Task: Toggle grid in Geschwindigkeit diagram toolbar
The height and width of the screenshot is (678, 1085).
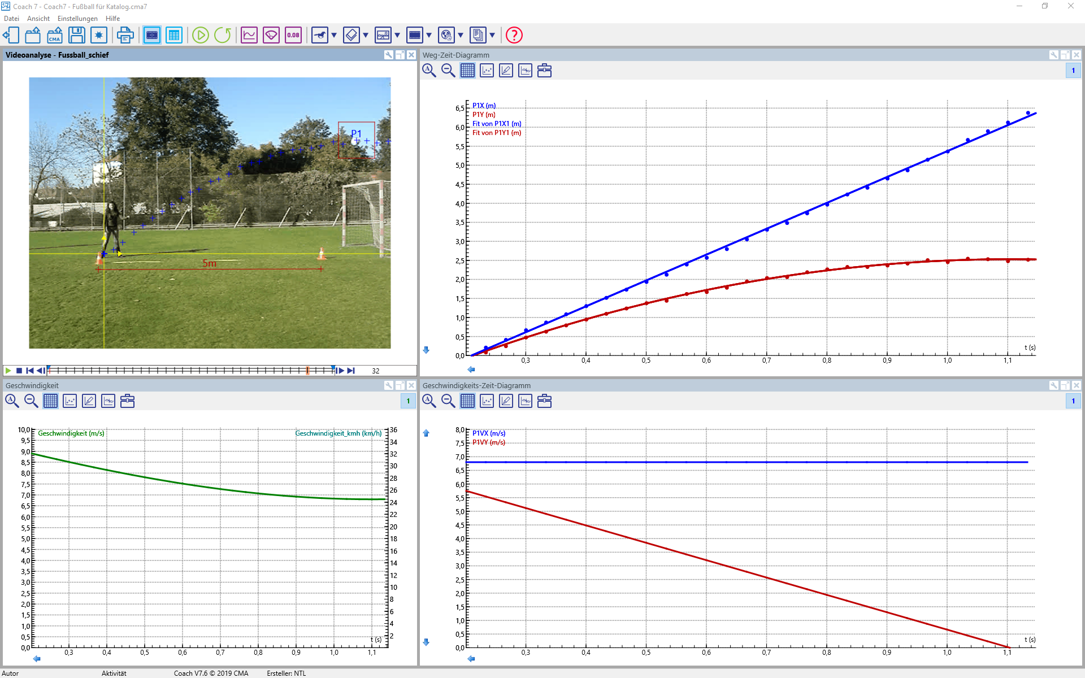Action: coord(50,401)
